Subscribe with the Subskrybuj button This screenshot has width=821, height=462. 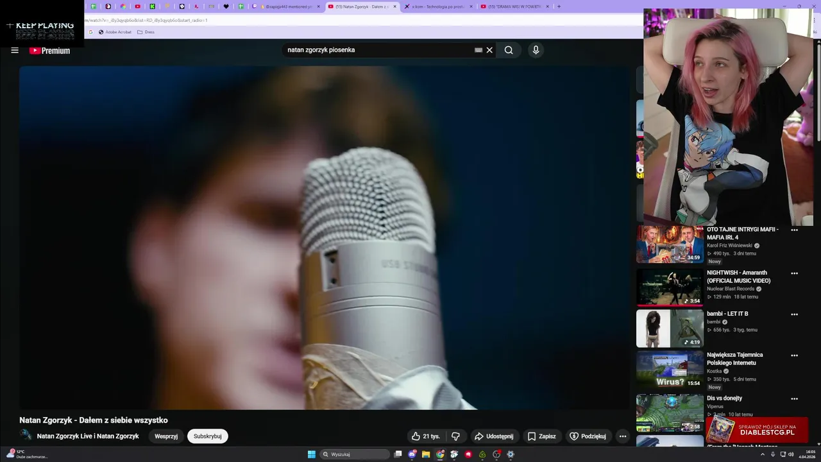(207, 436)
